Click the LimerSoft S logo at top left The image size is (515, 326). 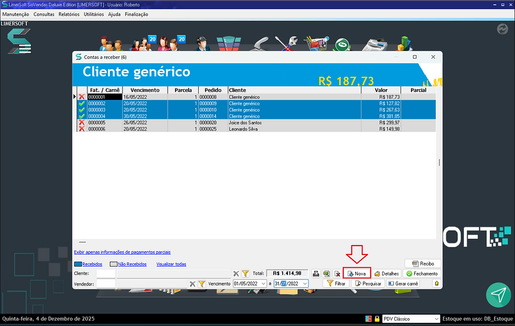tap(19, 41)
